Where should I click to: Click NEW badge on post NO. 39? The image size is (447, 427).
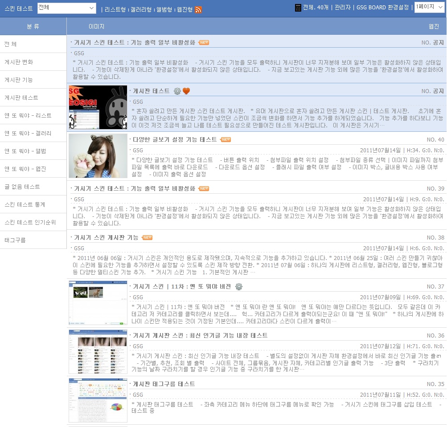click(204, 189)
